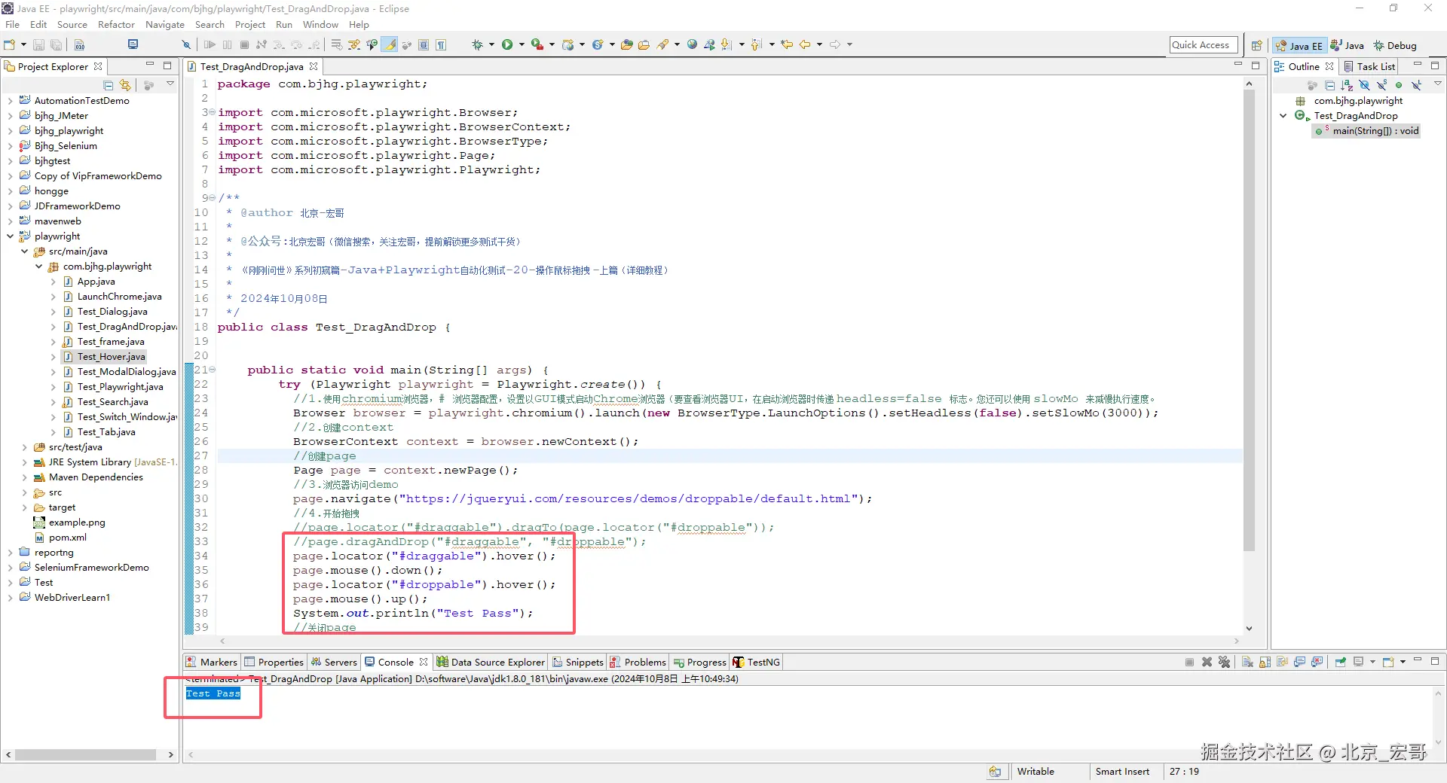Toggle Hide Non-Public Members green dot in Outline
The image size is (1447, 783).
pos(1399,85)
